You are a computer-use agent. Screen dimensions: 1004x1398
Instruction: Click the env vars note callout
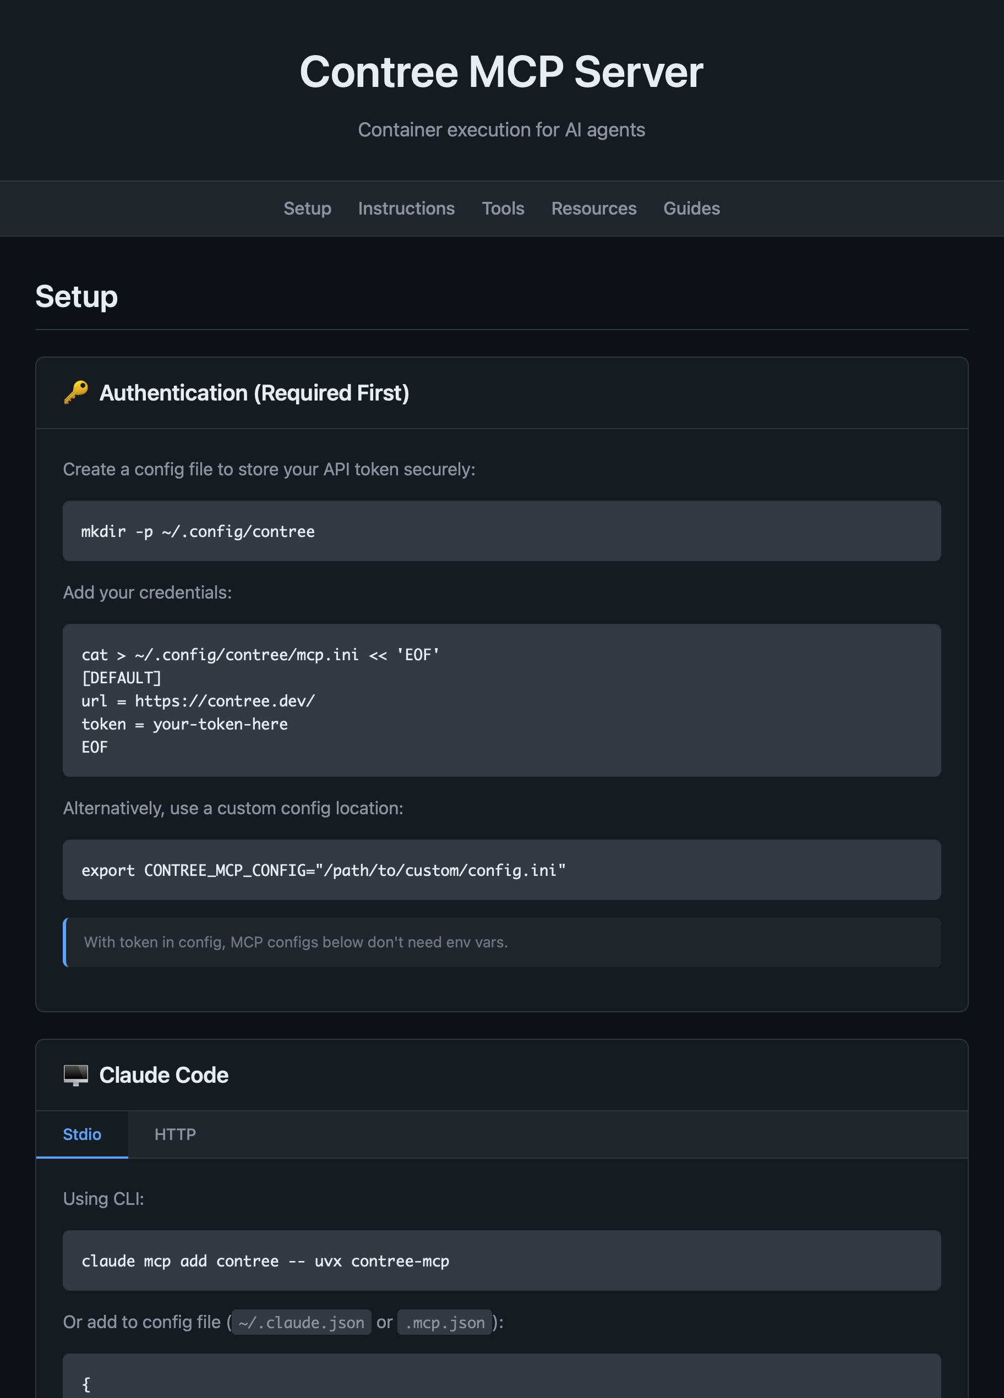tap(501, 942)
